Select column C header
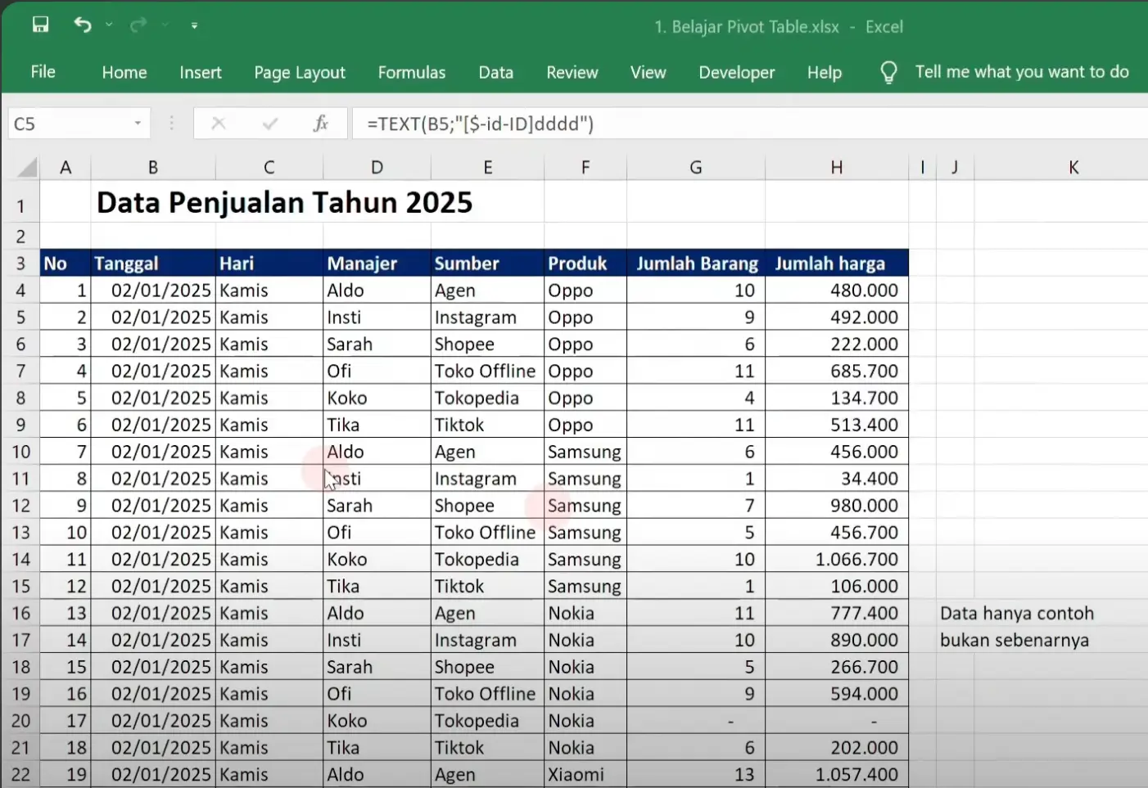This screenshot has height=788, width=1148. [269, 167]
